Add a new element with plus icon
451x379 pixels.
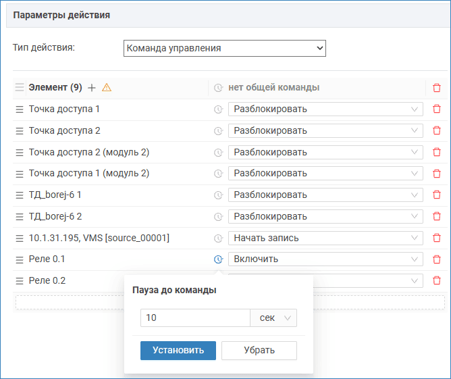[x=92, y=87]
